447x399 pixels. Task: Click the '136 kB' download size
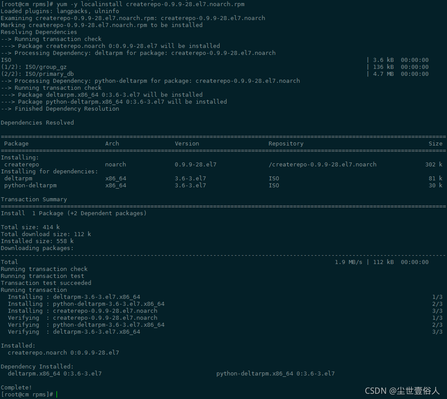[x=384, y=67]
